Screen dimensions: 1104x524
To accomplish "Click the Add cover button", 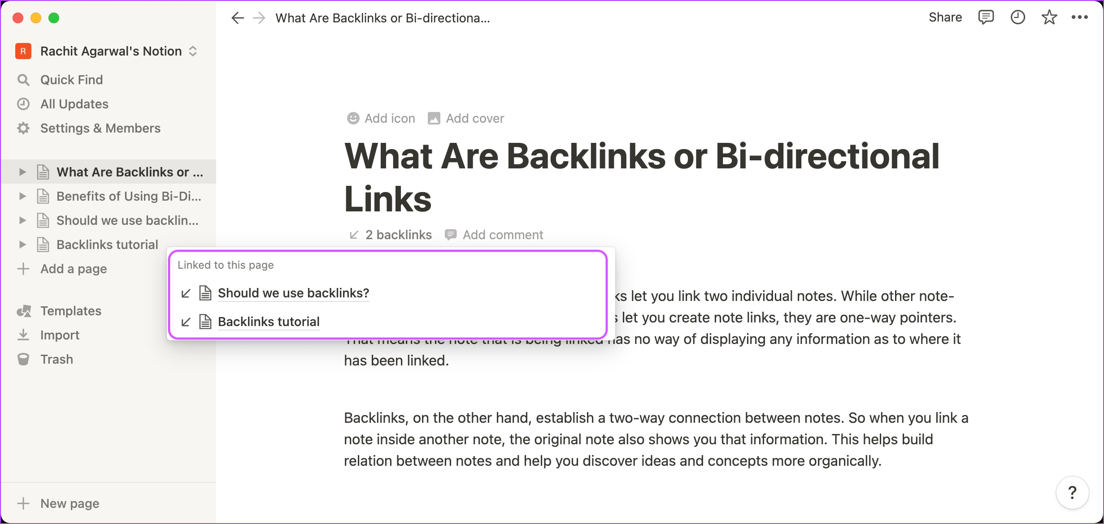I will point(467,118).
